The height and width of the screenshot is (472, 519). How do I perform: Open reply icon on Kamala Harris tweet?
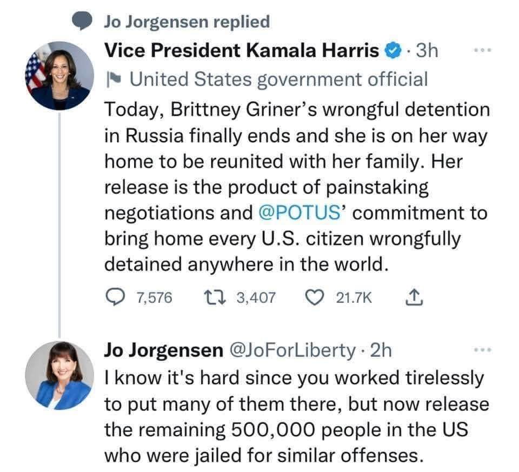115,297
